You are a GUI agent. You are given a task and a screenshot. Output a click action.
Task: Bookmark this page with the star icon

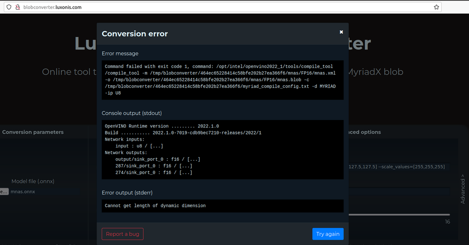tap(436, 7)
